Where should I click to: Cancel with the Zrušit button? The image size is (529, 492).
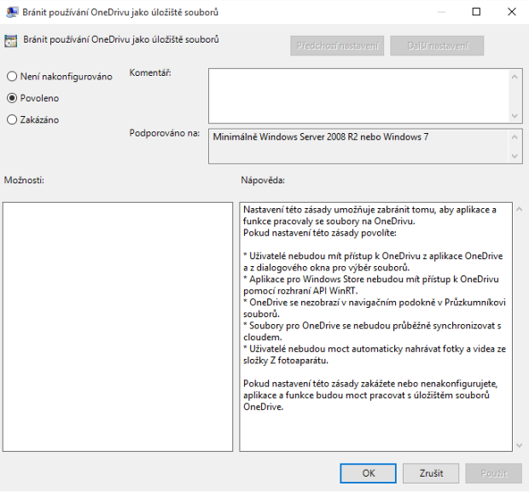431,473
